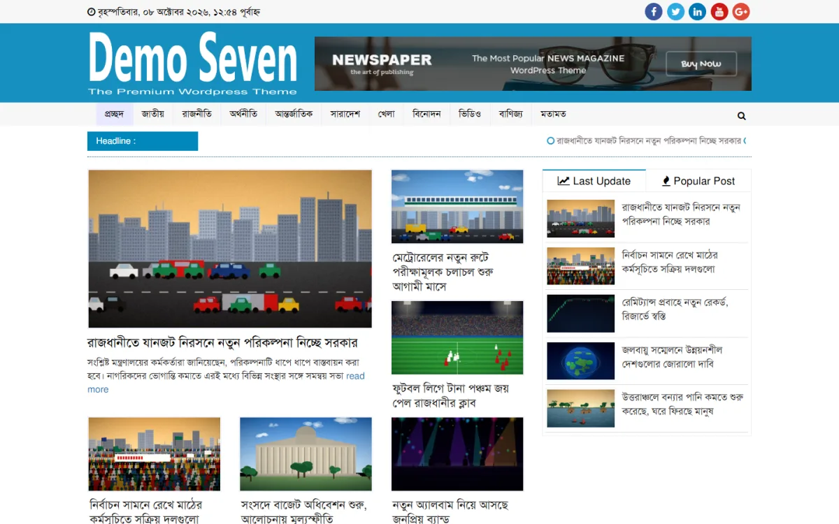The height and width of the screenshot is (524, 839).
Task: Open the rally crowd thumbnail in main grid
Action: click(x=155, y=454)
